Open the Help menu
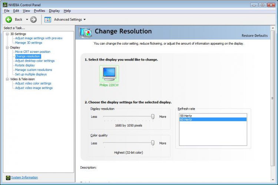278x185 pixels. (x=67, y=11)
